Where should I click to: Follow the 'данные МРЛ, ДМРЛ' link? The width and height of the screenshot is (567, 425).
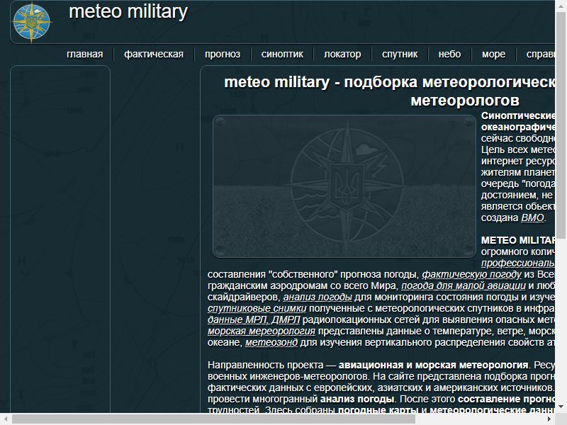[x=254, y=320]
